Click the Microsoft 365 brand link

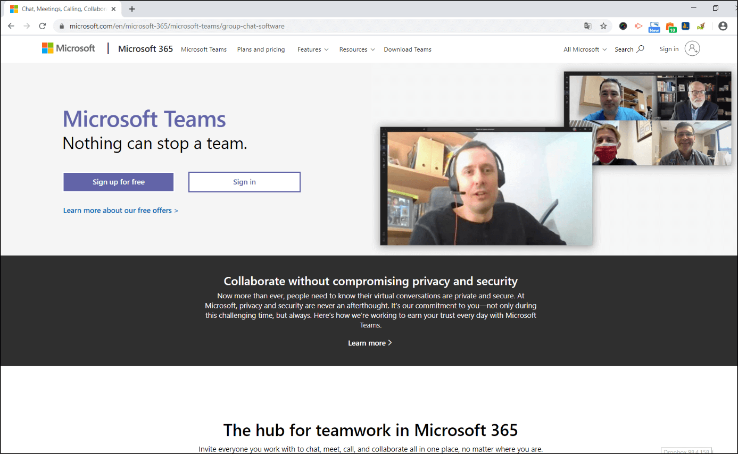click(x=145, y=49)
